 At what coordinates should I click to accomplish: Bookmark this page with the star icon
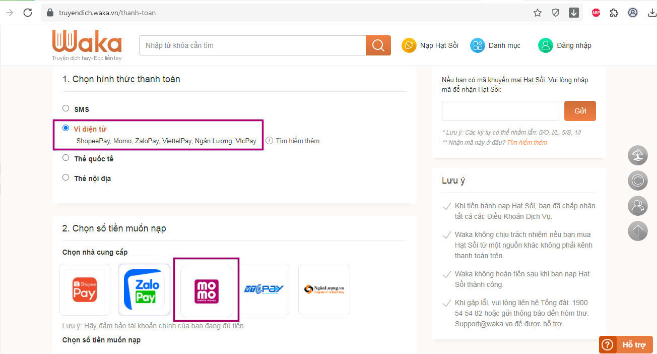pos(538,13)
